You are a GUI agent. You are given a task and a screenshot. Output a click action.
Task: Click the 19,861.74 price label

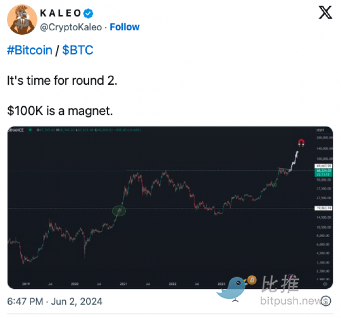[x=323, y=208]
